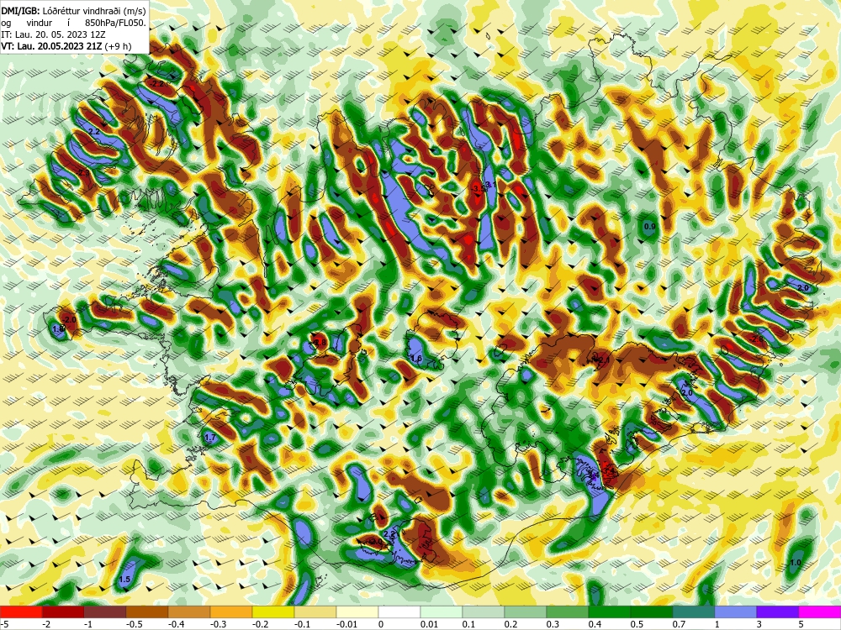The height and width of the screenshot is (630, 841).
Task: Pick the yellow -0.2 to -0.1 legend swatch
Action: coord(273,612)
